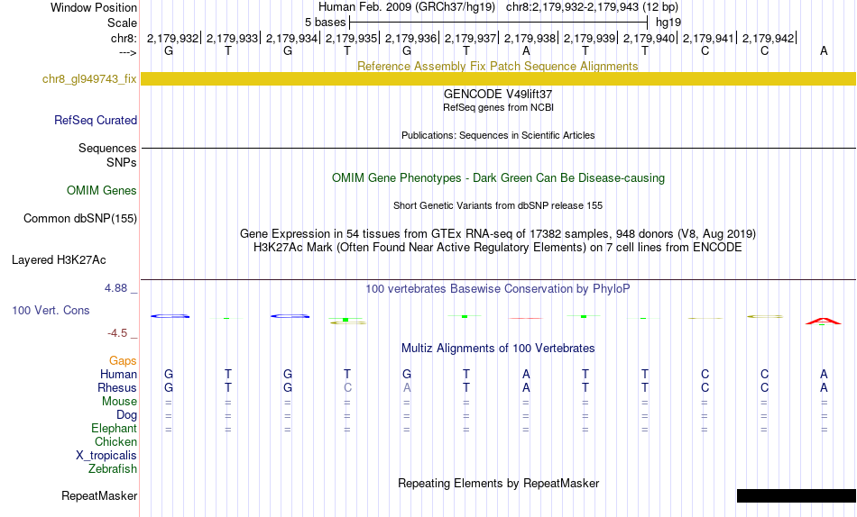Image resolution: width=857 pixels, height=517 pixels.
Task: Click Short Genetic Variants from dbSNP title
Action: click(x=497, y=206)
